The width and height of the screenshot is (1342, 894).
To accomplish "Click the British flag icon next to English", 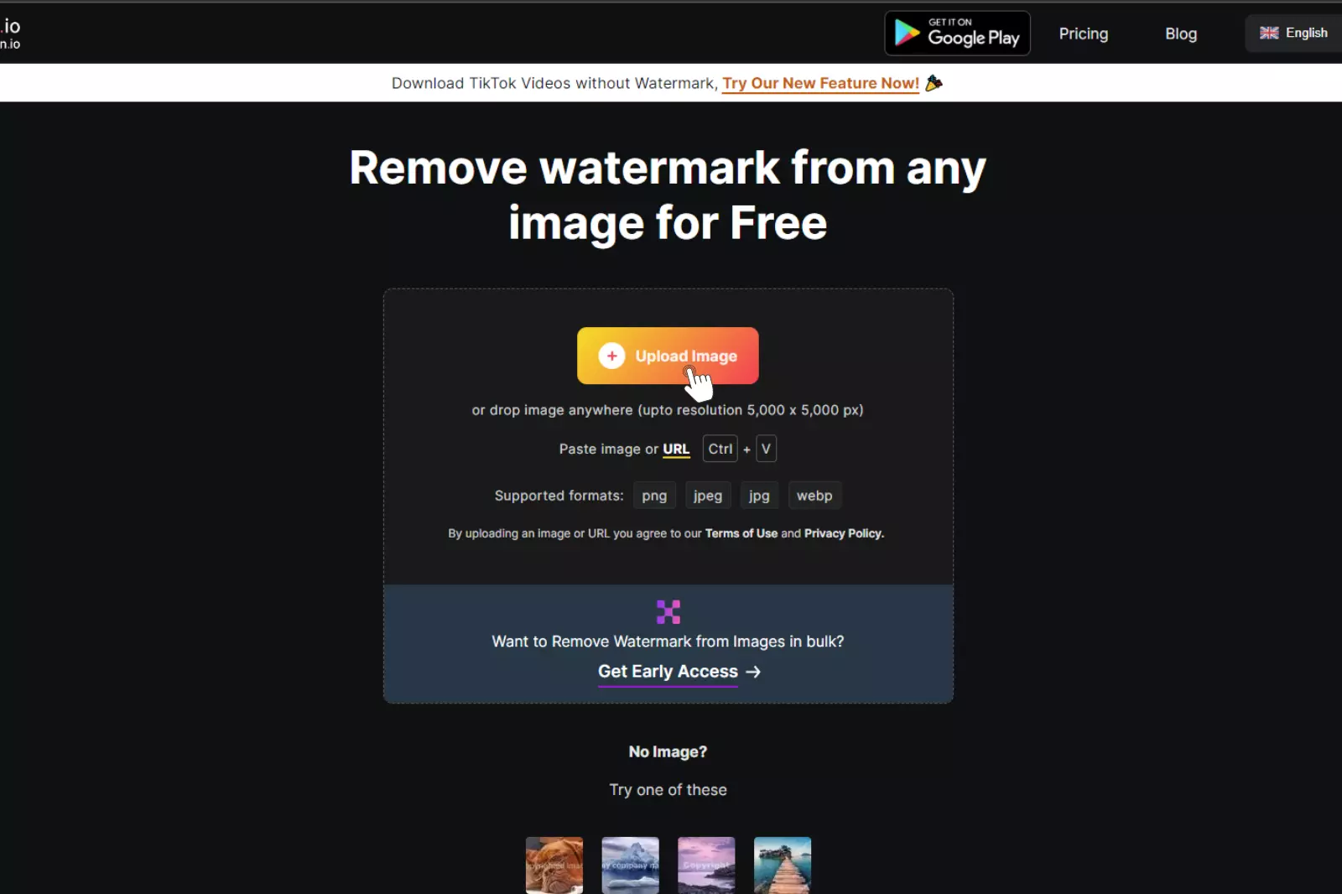I will [x=1269, y=33].
